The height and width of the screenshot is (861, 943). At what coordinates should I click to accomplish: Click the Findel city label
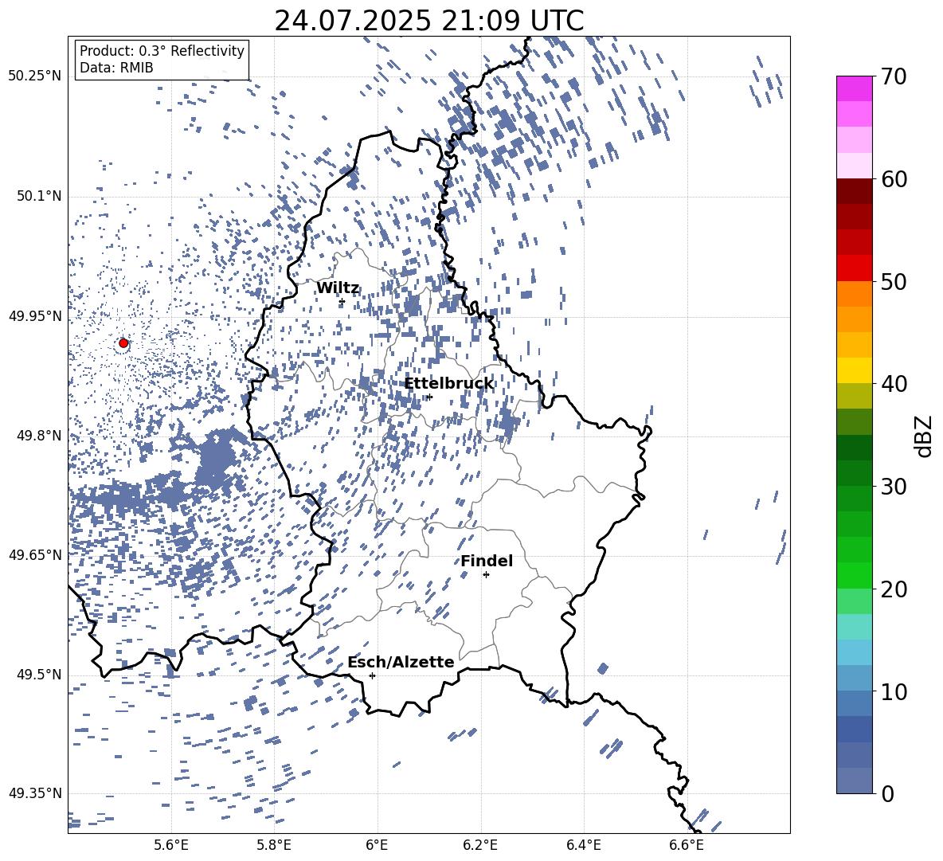[x=487, y=561]
